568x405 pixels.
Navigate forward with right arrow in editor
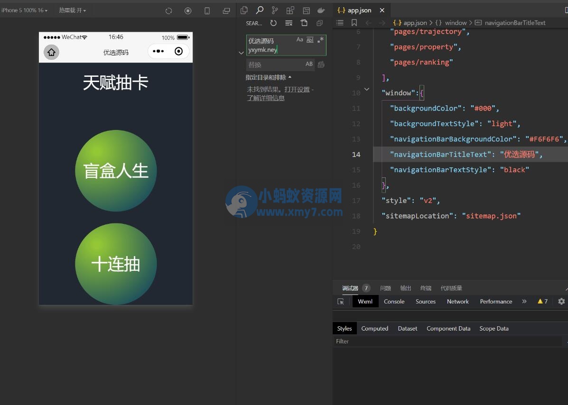click(382, 23)
